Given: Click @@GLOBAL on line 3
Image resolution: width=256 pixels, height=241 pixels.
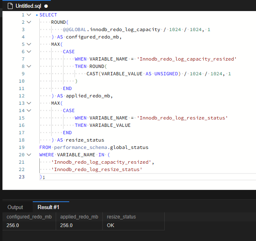Looking at the screenshot, I should click(75, 30).
